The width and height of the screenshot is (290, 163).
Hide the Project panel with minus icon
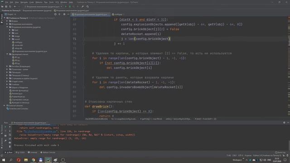[x=68, y=14]
